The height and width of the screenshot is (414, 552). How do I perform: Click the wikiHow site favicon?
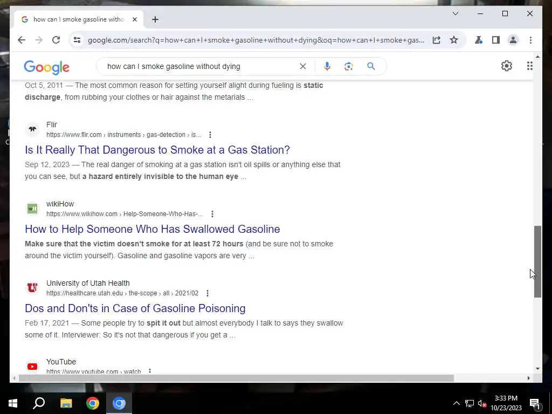32,209
